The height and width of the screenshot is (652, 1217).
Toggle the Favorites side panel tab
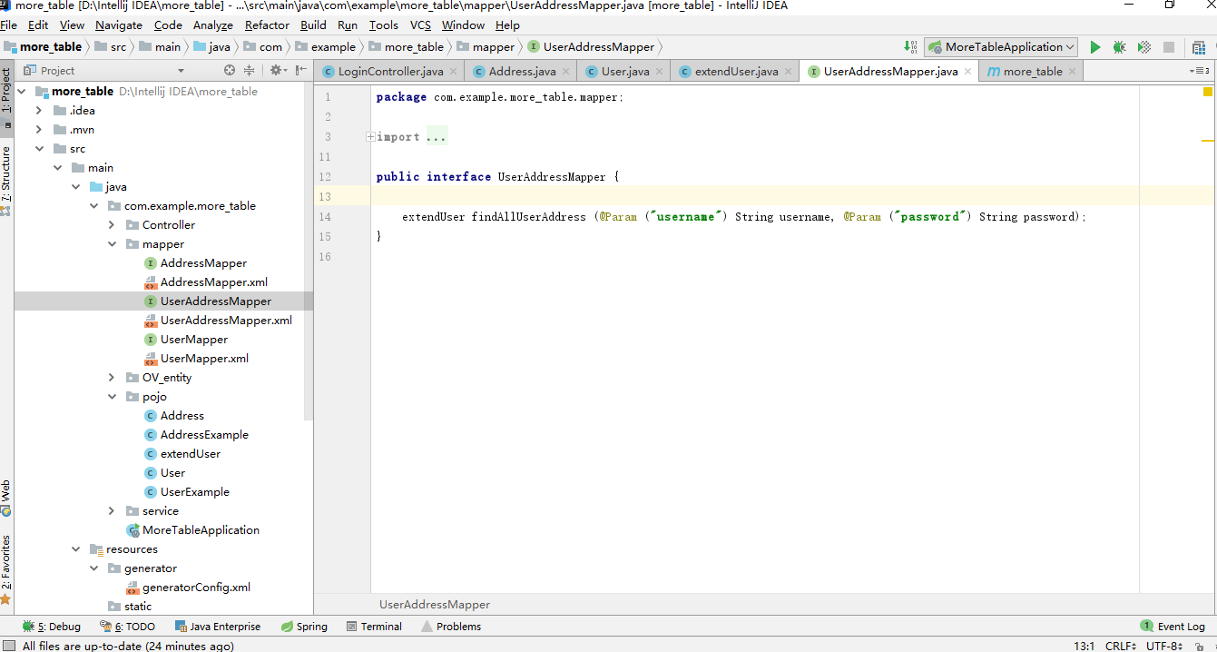coord(6,569)
